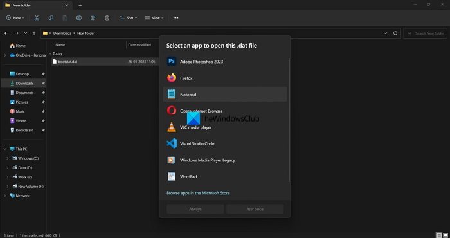The height and width of the screenshot is (238, 450).
Task: Click the Cut icon in toolbar
Action: [37, 18]
